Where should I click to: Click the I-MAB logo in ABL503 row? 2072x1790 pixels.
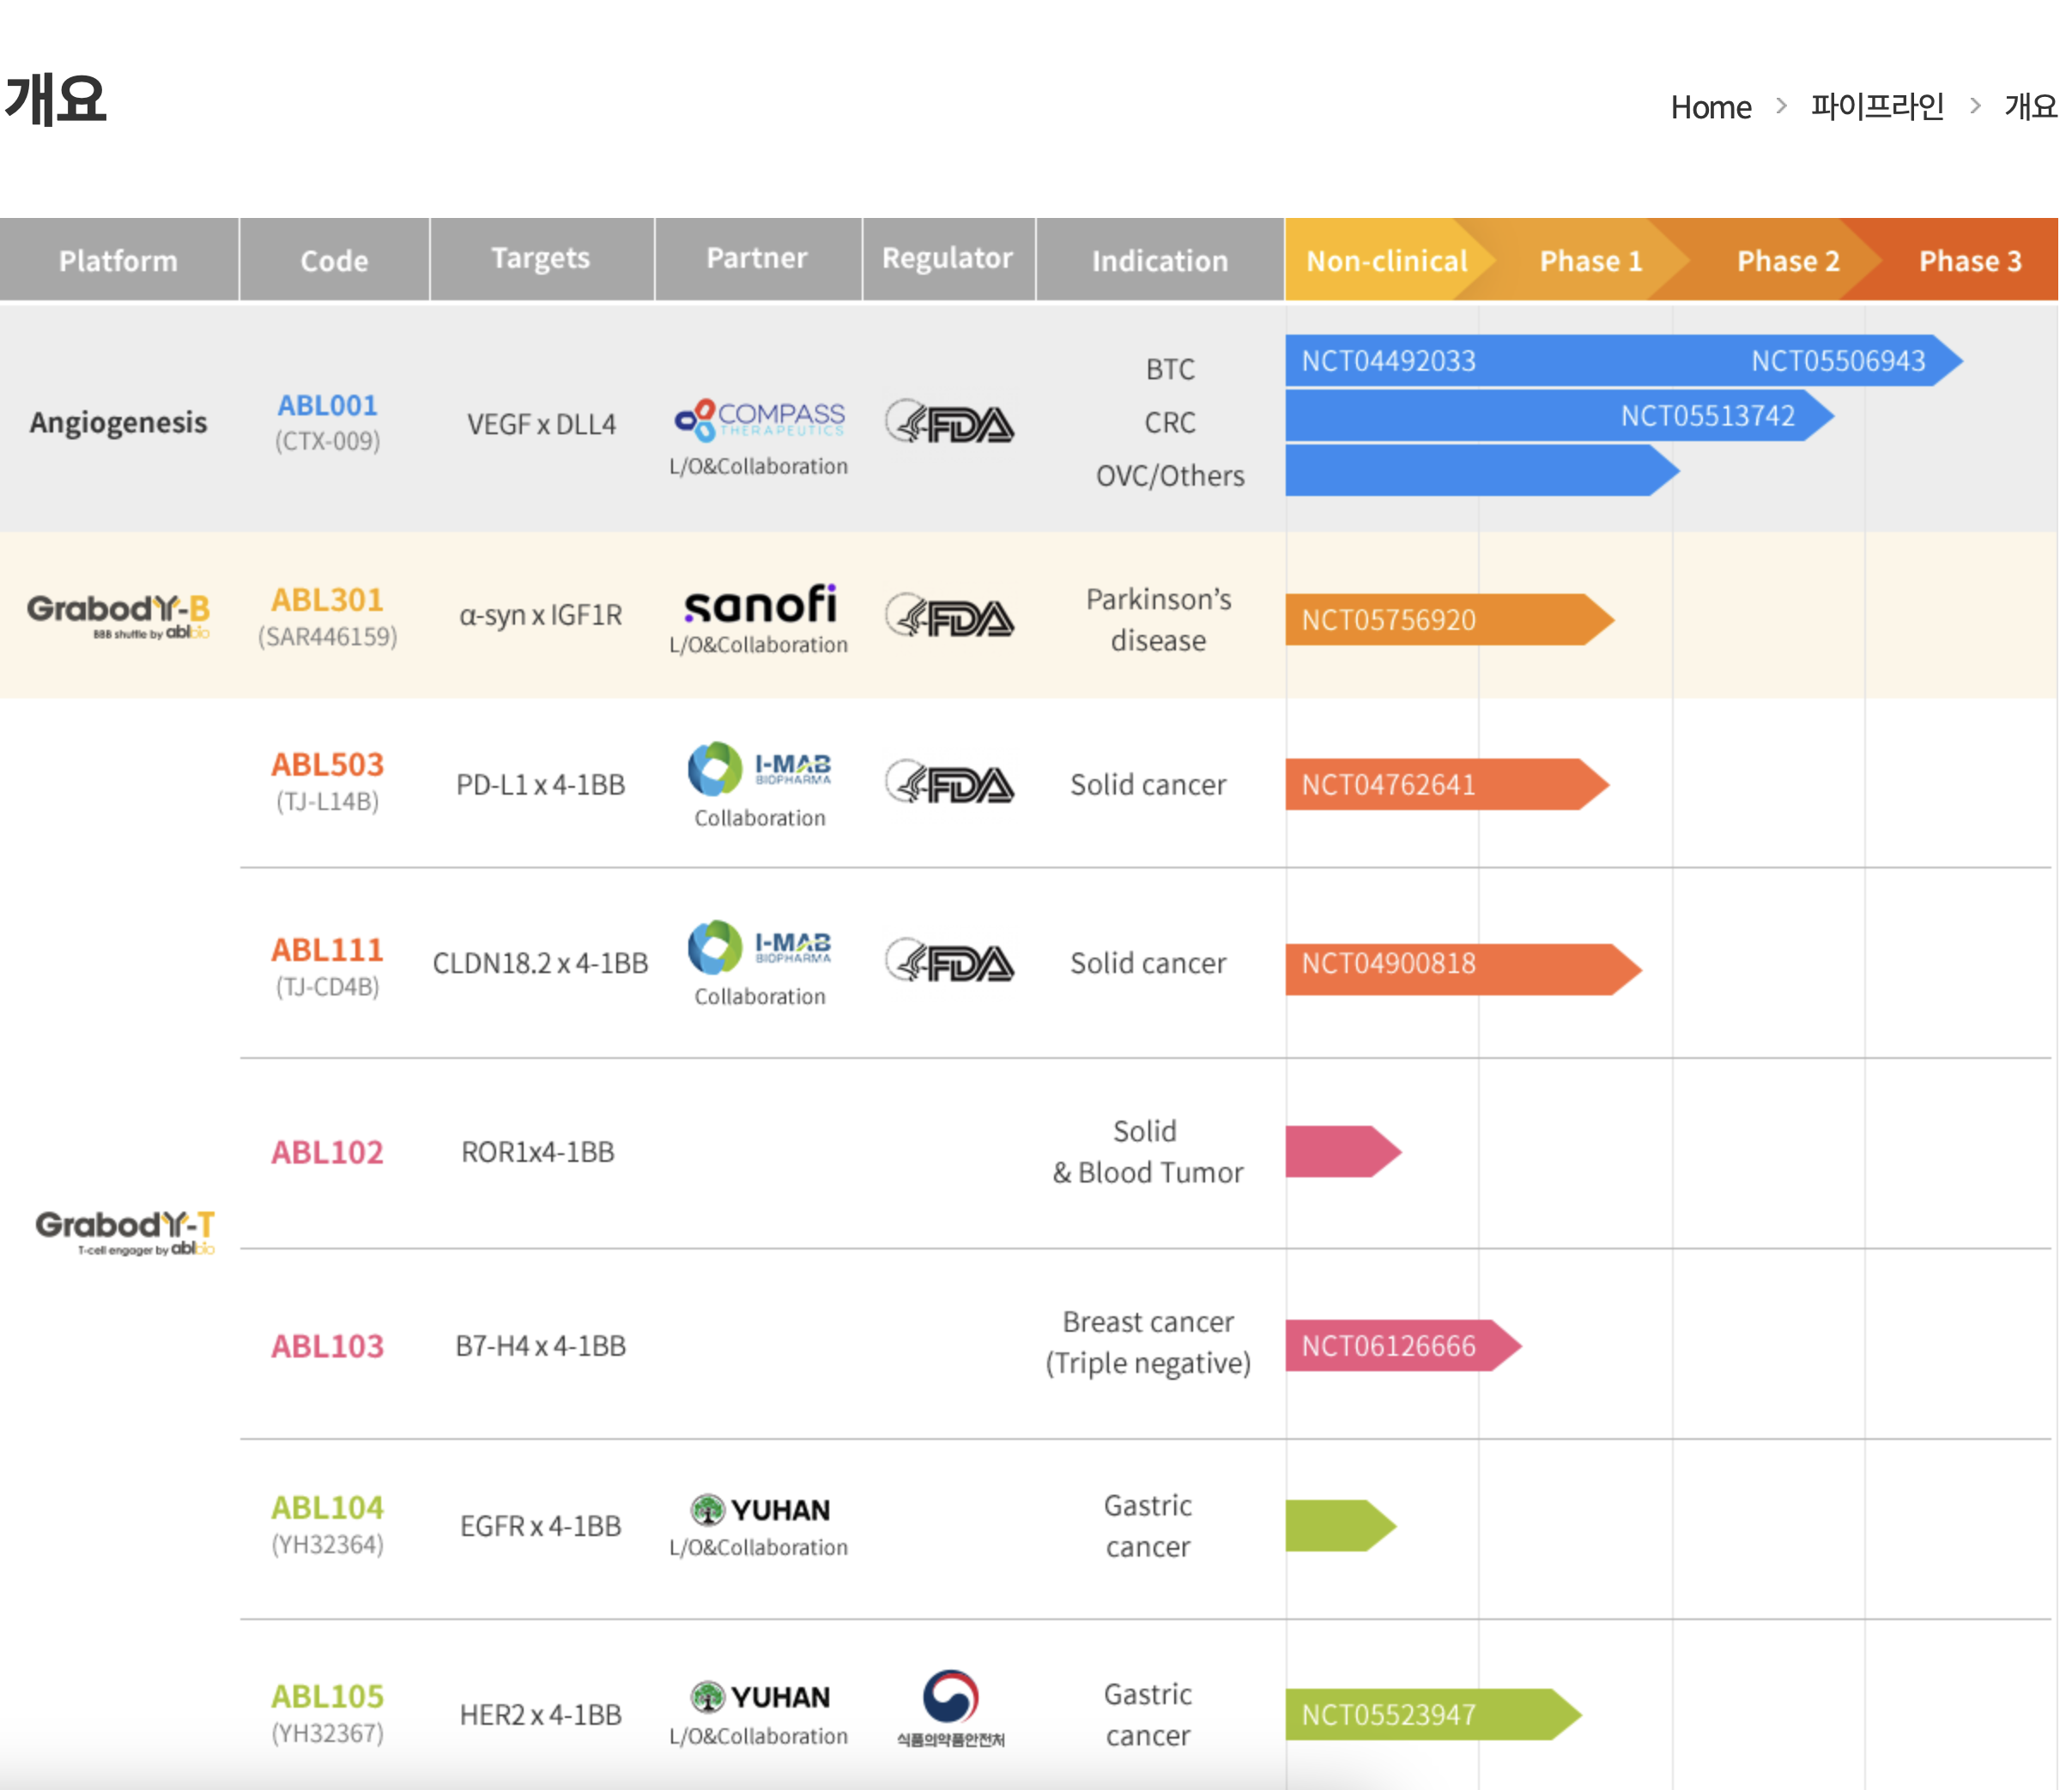tap(759, 769)
